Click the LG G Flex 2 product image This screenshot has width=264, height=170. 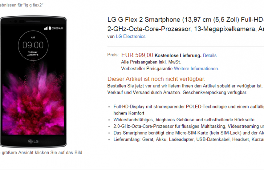(33, 82)
